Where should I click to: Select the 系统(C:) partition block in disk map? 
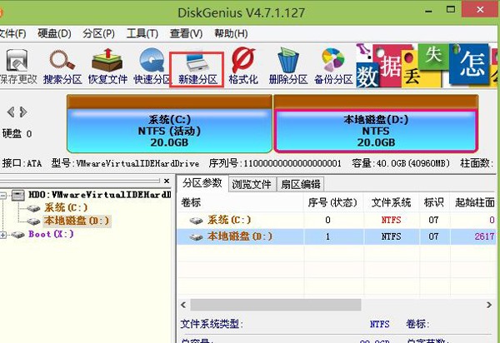[x=169, y=123]
